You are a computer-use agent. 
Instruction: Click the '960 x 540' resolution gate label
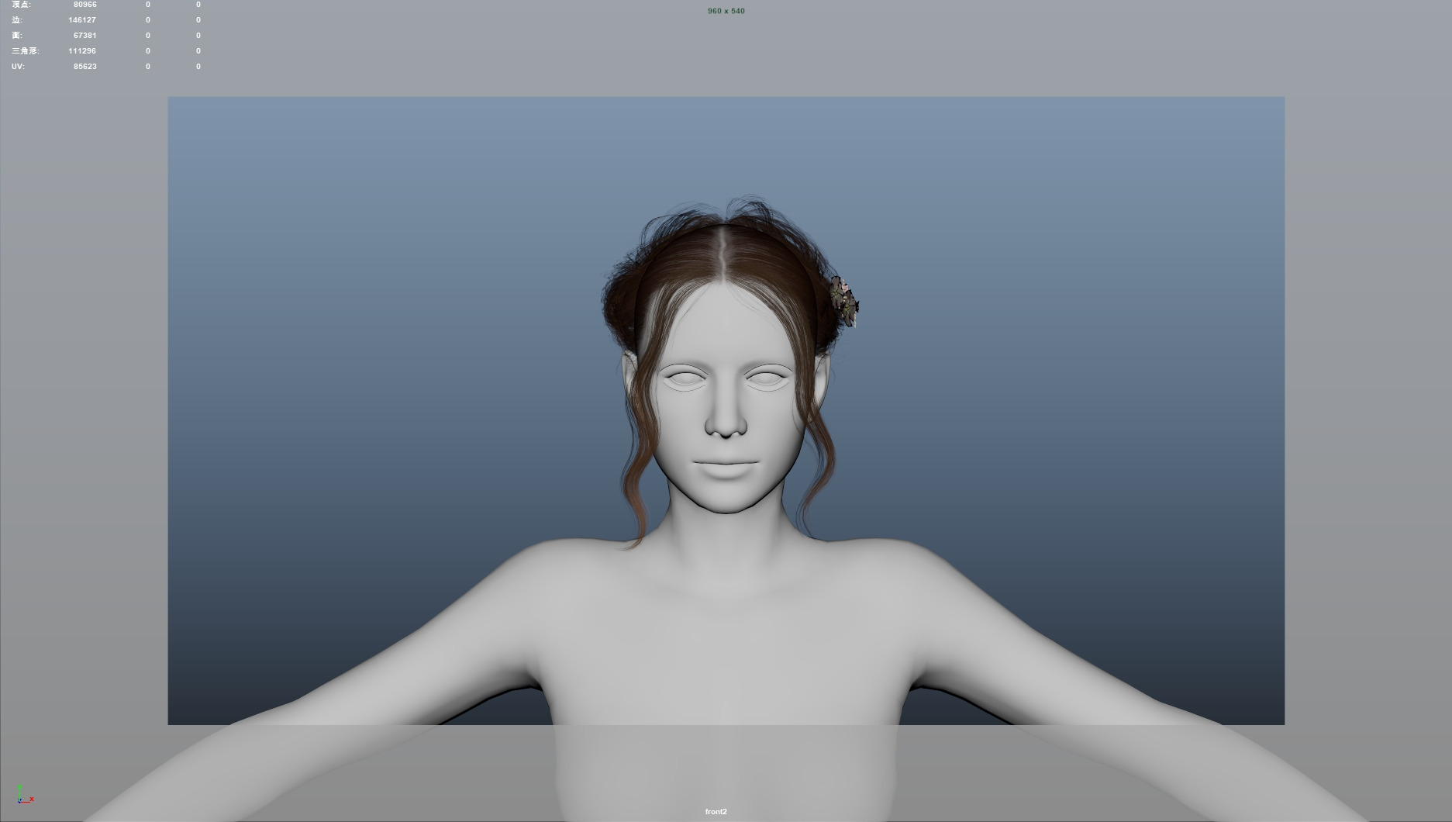click(726, 11)
